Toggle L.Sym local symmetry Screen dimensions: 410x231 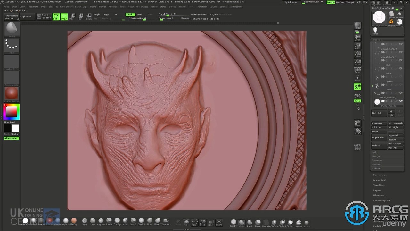pyautogui.click(x=357, y=95)
